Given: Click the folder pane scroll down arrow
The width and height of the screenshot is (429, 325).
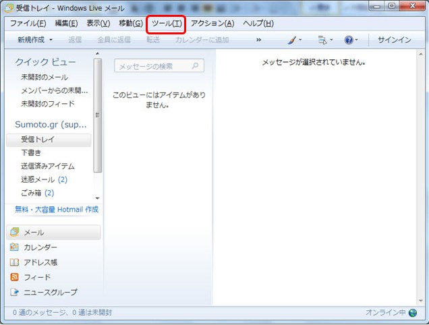Looking at the screenshot, I should (x=97, y=198).
